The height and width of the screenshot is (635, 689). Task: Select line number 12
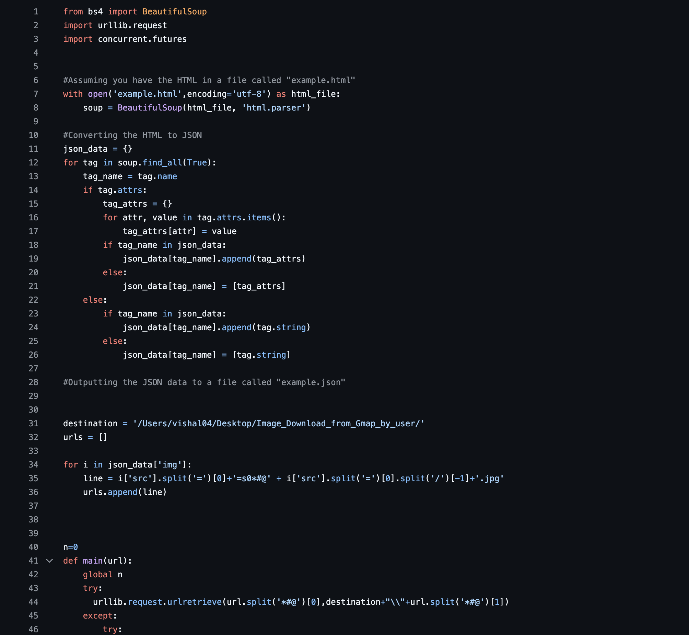33,163
